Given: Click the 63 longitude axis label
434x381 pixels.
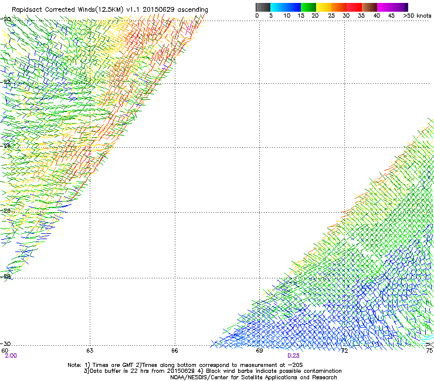Looking at the screenshot, I should point(90,351).
